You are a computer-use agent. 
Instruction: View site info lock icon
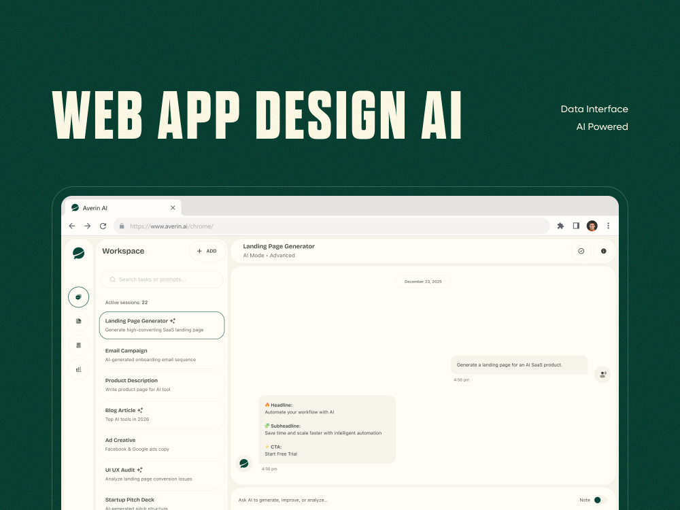[x=122, y=226]
